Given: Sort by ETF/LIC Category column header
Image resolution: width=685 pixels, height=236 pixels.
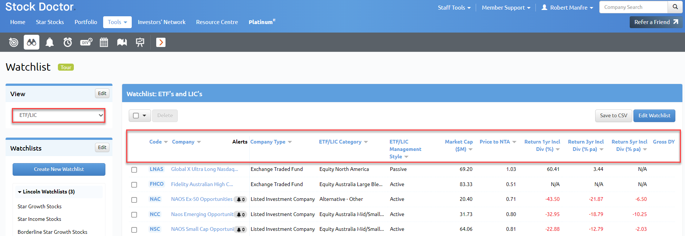Looking at the screenshot, I should point(343,142).
